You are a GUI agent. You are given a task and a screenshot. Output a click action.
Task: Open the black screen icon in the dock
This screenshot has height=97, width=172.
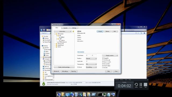pos(100,95)
